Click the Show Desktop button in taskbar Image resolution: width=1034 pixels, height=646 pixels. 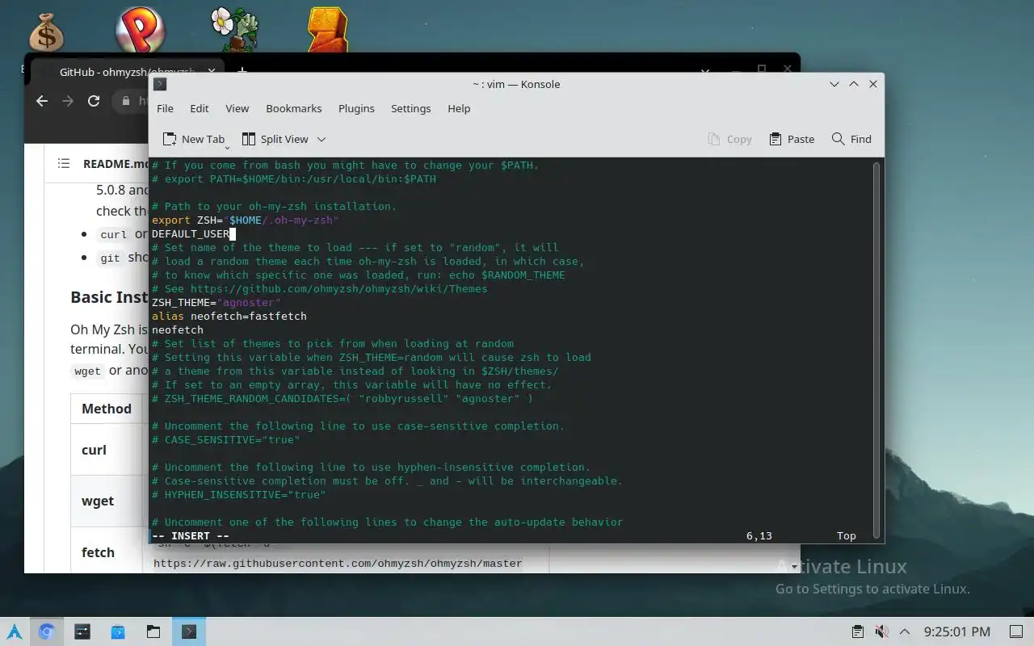click(x=1016, y=631)
